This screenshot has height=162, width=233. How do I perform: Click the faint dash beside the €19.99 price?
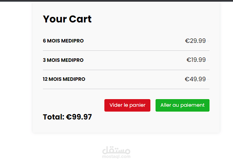(x=208, y=60)
